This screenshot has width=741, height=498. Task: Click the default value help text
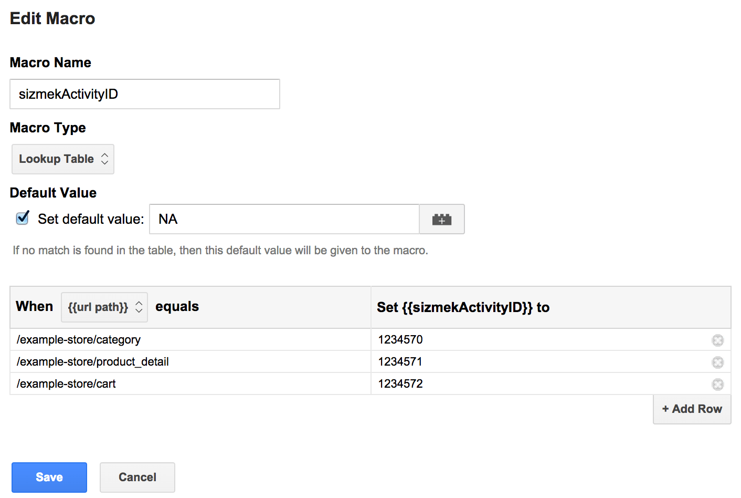pos(220,251)
